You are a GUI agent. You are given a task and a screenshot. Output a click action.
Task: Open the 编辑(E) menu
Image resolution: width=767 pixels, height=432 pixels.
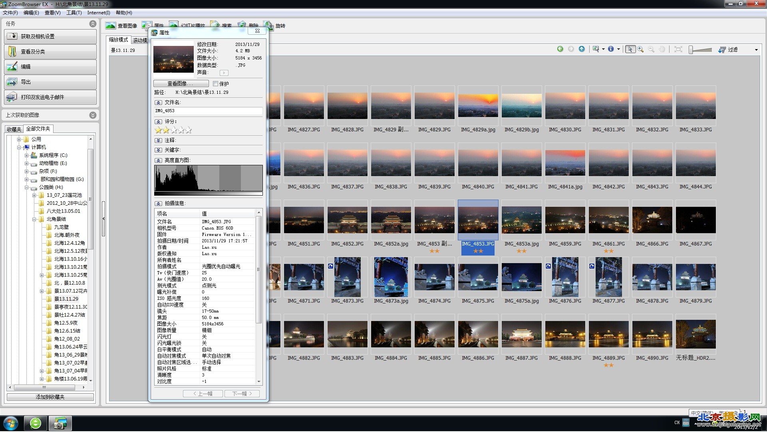click(31, 13)
